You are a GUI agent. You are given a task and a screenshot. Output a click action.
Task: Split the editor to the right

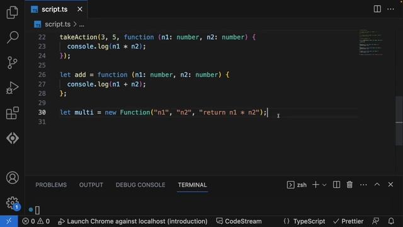[x=377, y=9]
